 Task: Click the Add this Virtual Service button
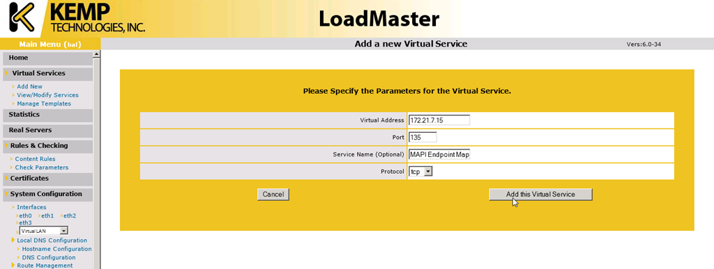(x=540, y=194)
